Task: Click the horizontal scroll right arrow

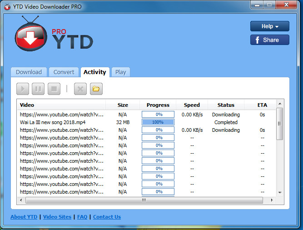Action: 272,200
